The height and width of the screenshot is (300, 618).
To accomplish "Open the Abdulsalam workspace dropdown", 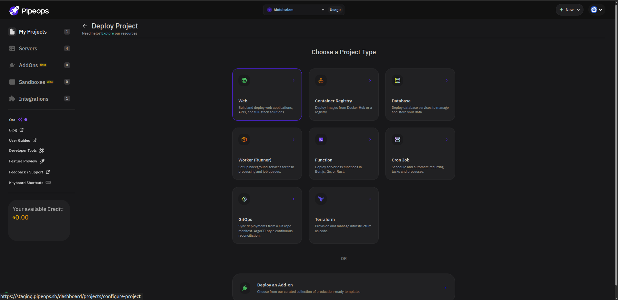I will (x=296, y=10).
